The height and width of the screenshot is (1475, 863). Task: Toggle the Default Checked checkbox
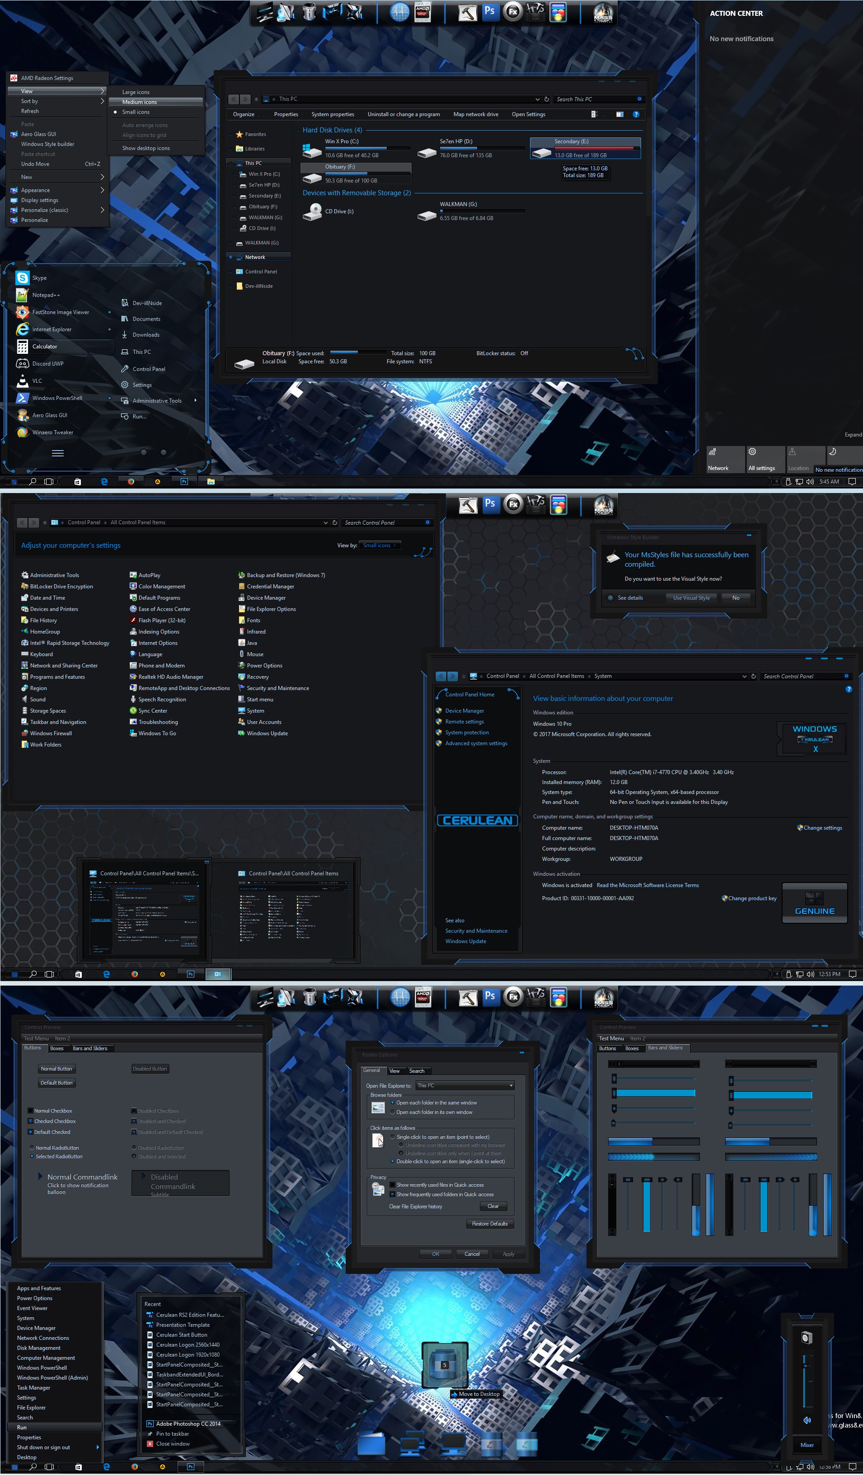click(30, 1132)
